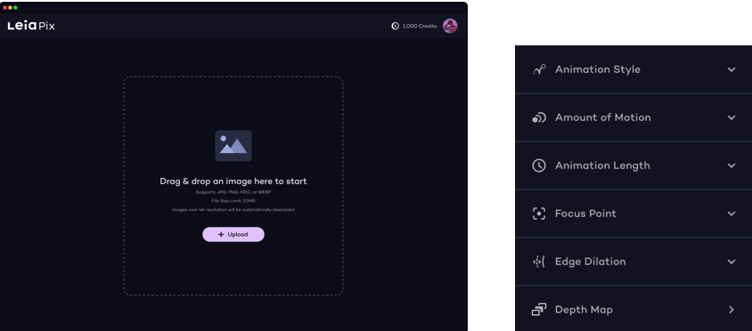Expand the Animation Style chevron
This screenshot has height=331, width=752.
click(x=732, y=69)
